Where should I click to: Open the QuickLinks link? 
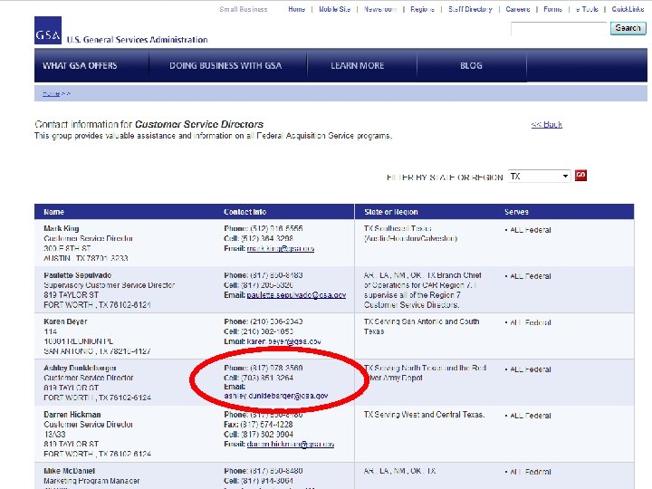[x=628, y=9]
